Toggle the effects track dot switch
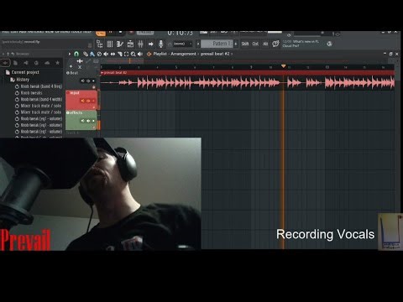Viewport: 403px width, 302px height. point(93,121)
